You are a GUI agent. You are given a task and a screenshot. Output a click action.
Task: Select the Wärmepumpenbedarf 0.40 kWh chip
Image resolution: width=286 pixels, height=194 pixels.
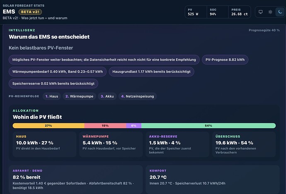tap(58, 72)
